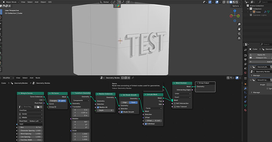Open Output properties tab icon
The width and height of the screenshot is (272, 142).
245,60
